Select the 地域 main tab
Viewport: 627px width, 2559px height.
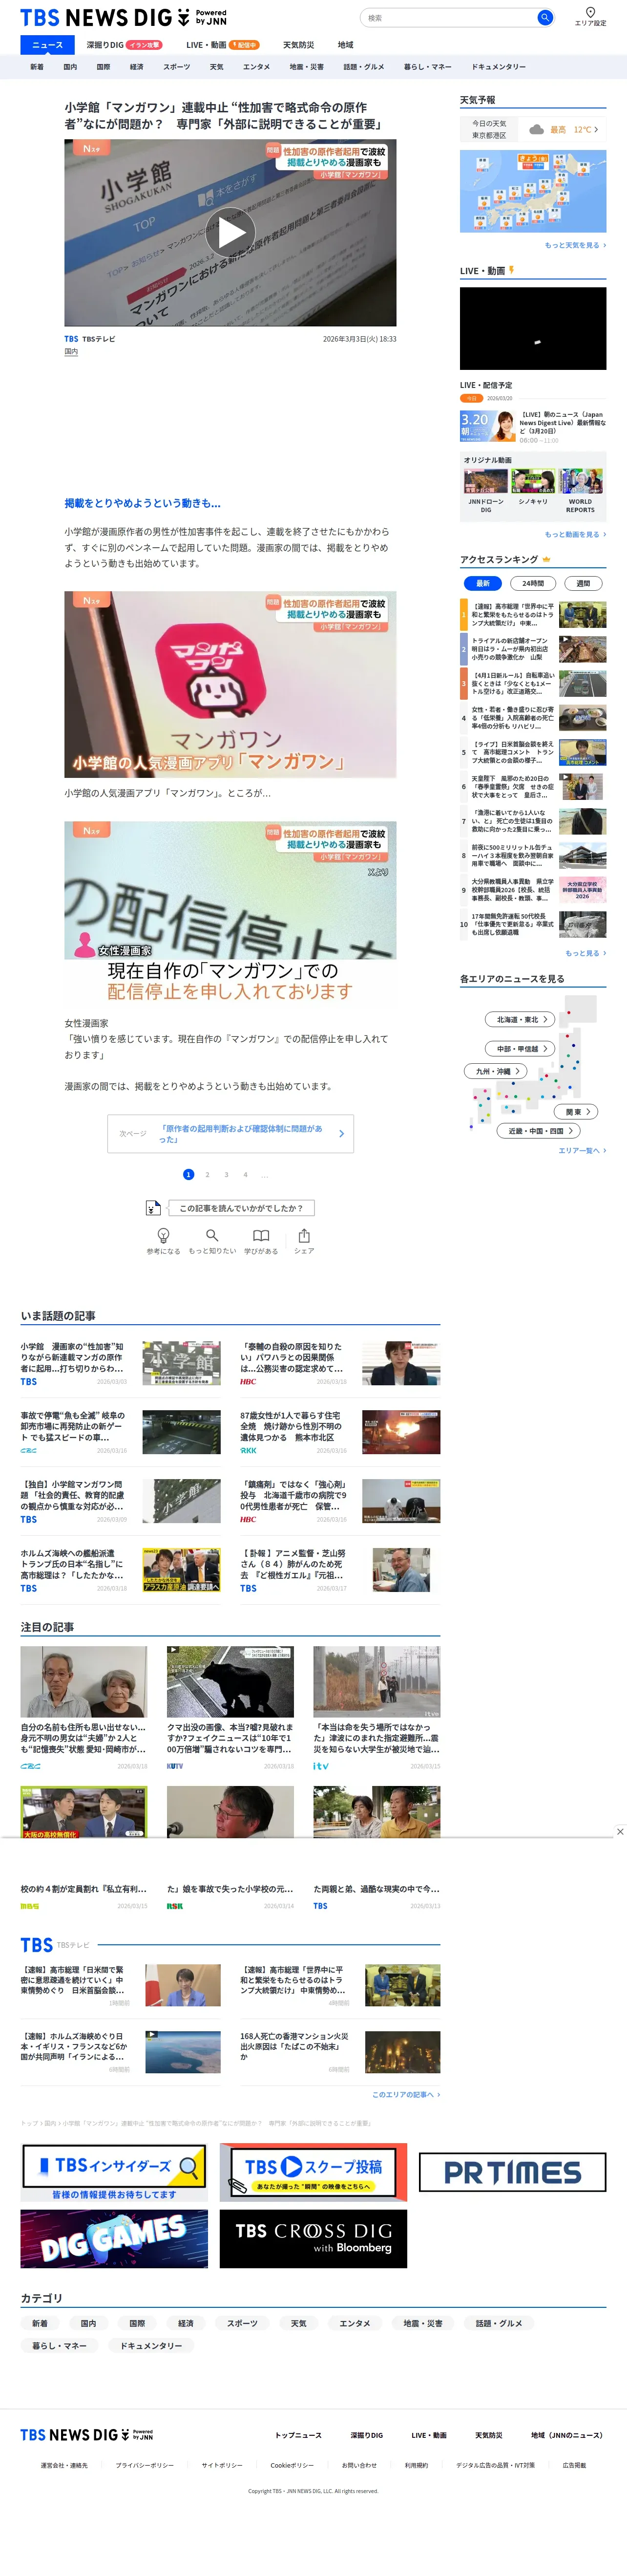point(345,44)
